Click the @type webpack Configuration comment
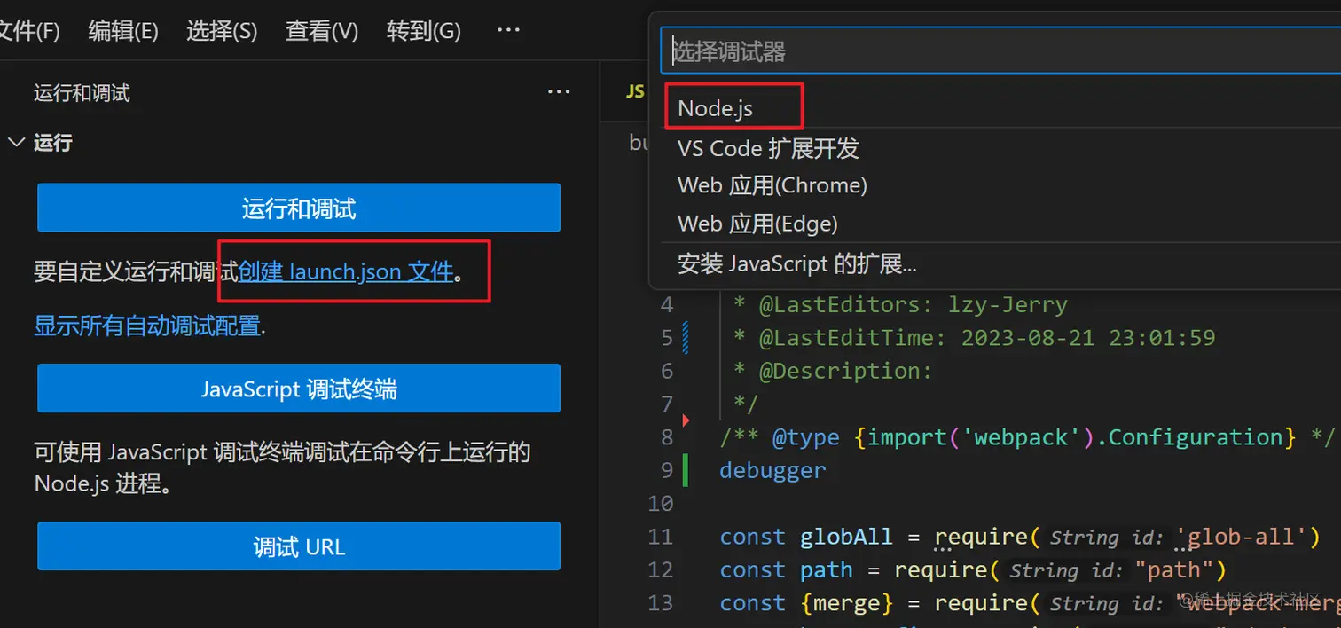Screen dimensions: 1341x628 (1027, 437)
